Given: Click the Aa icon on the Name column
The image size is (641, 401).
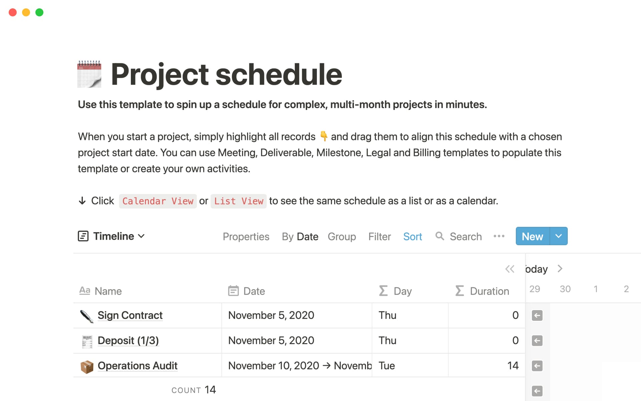Looking at the screenshot, I should 85,291.
